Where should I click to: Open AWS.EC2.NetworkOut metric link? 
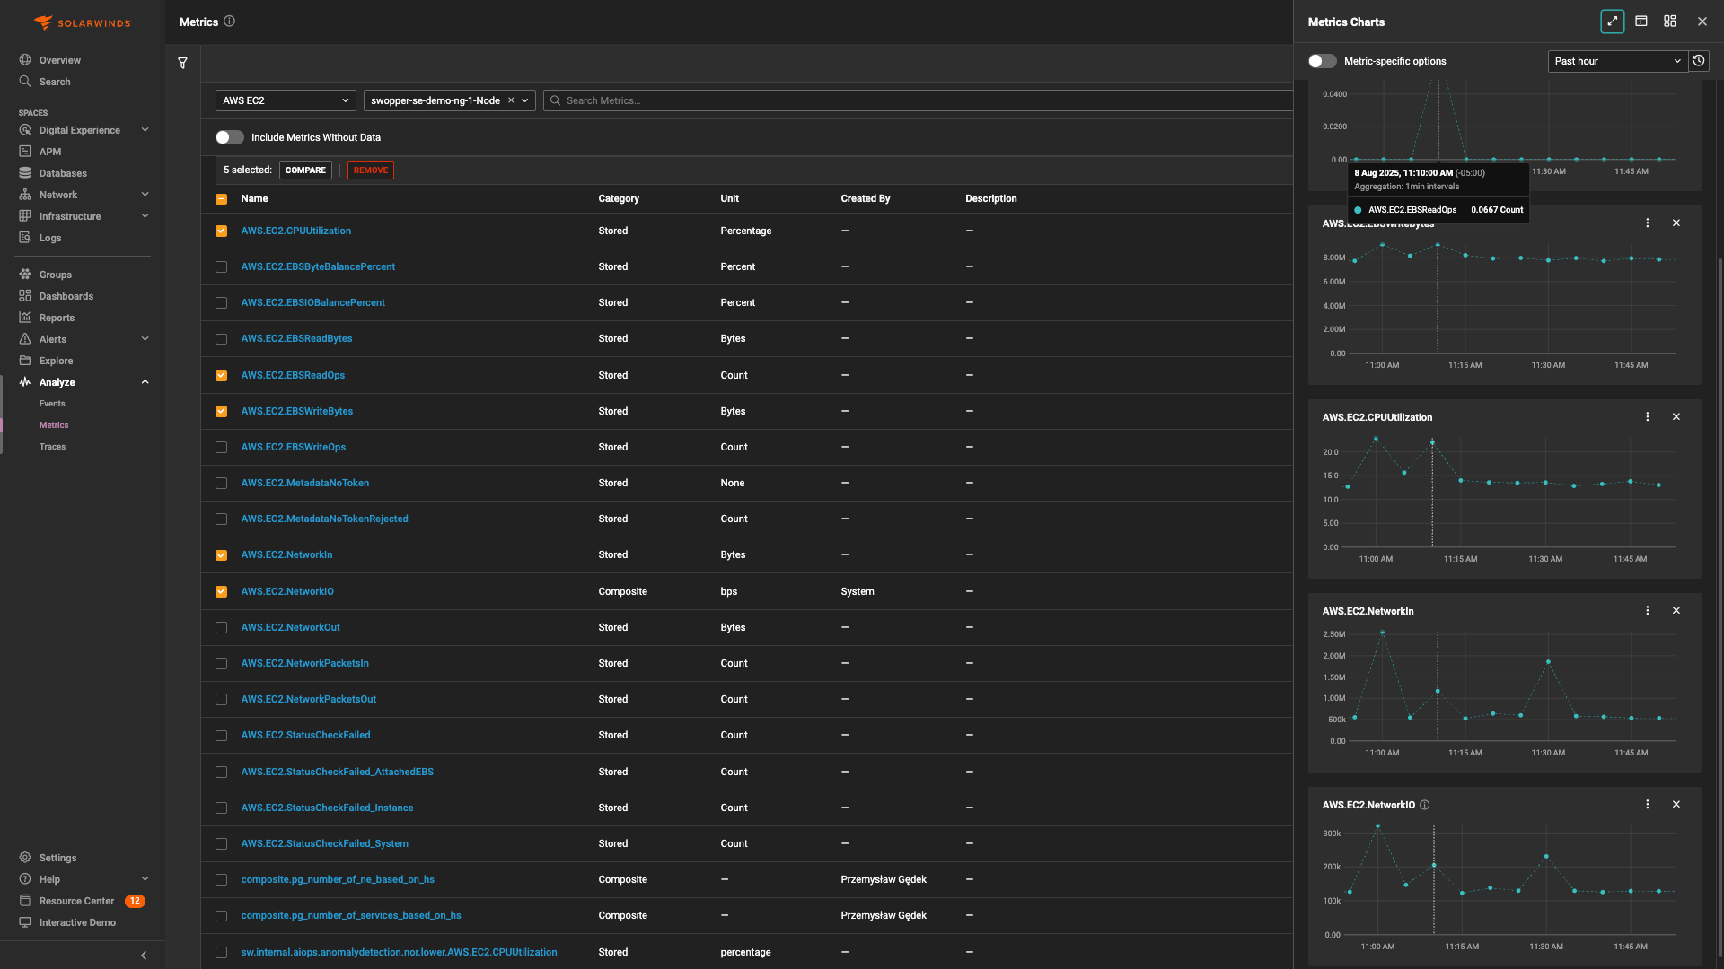point(290,627)
